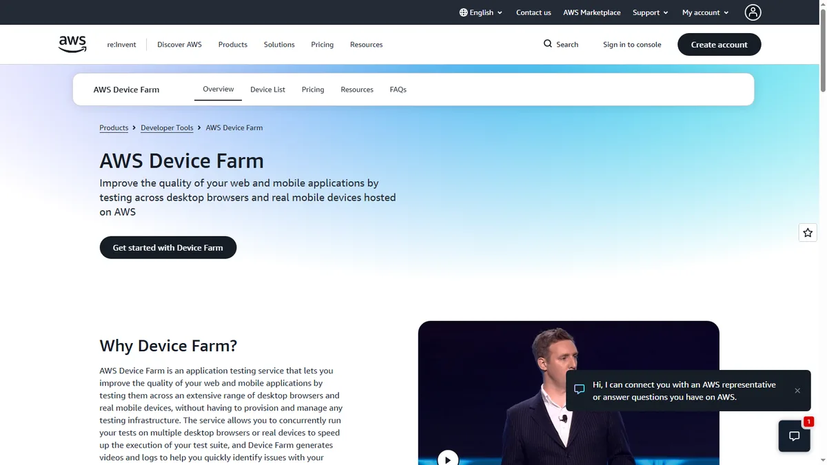Expand the English language dropdown
Image resolution: width=827 pixels, height=465 pixels.
(481, 12)
